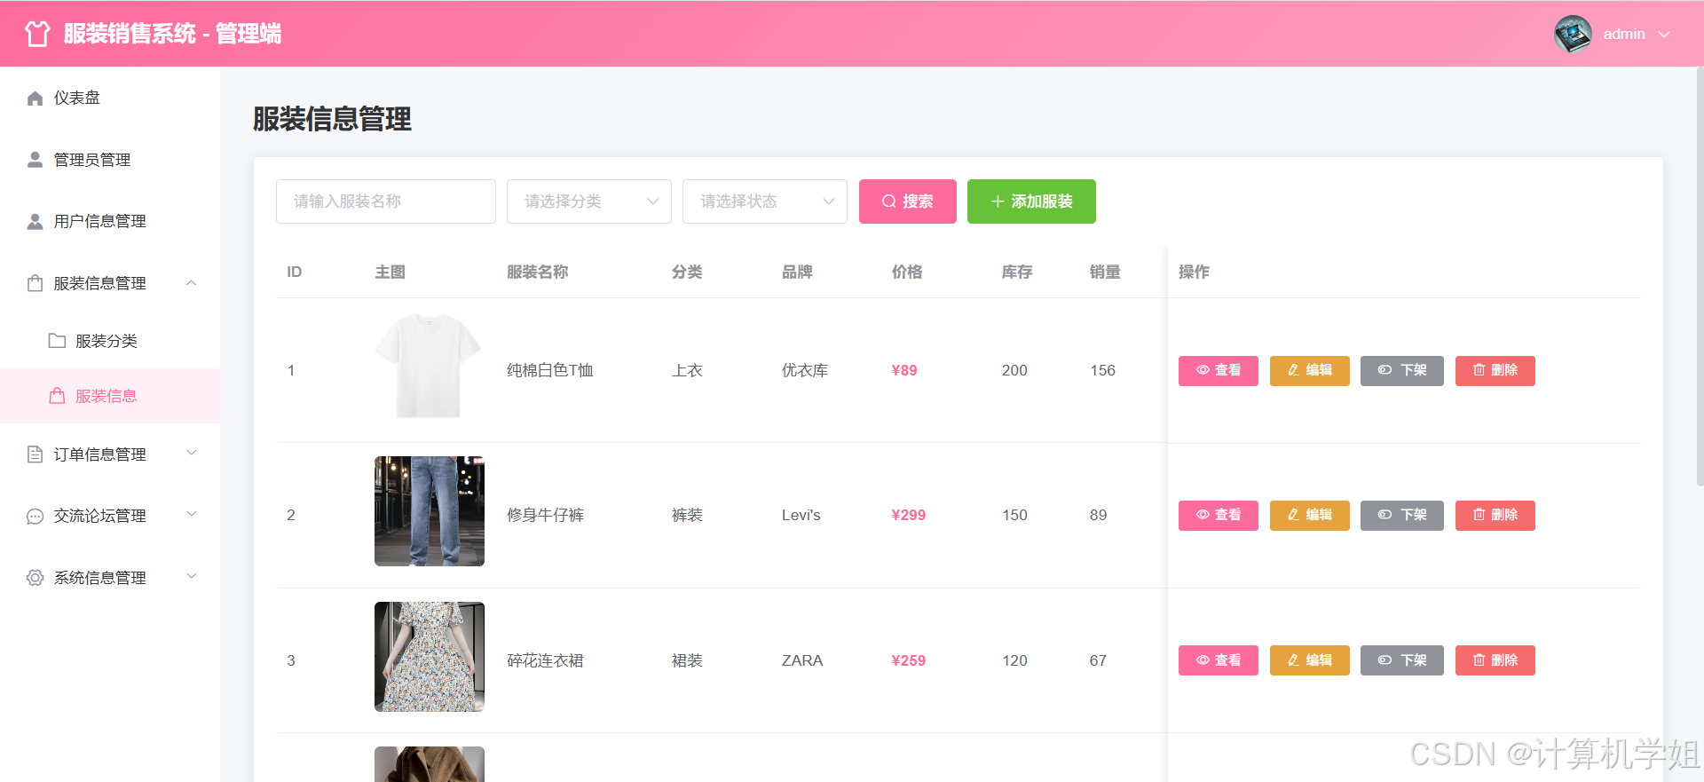Open 用户信息管理 menu item
Viewport: 1704px width, 782px height.
click(110, 221)
